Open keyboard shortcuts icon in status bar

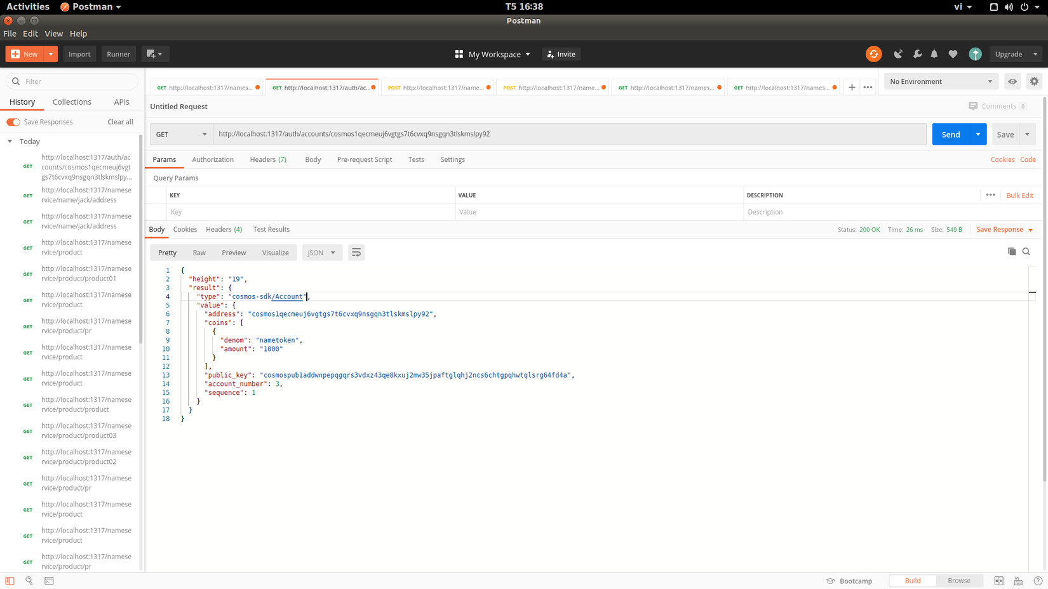1018,581
